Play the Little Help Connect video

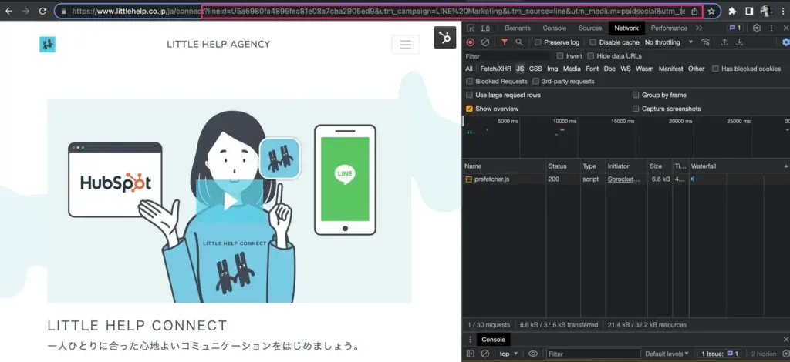click(x=230, y=201)
